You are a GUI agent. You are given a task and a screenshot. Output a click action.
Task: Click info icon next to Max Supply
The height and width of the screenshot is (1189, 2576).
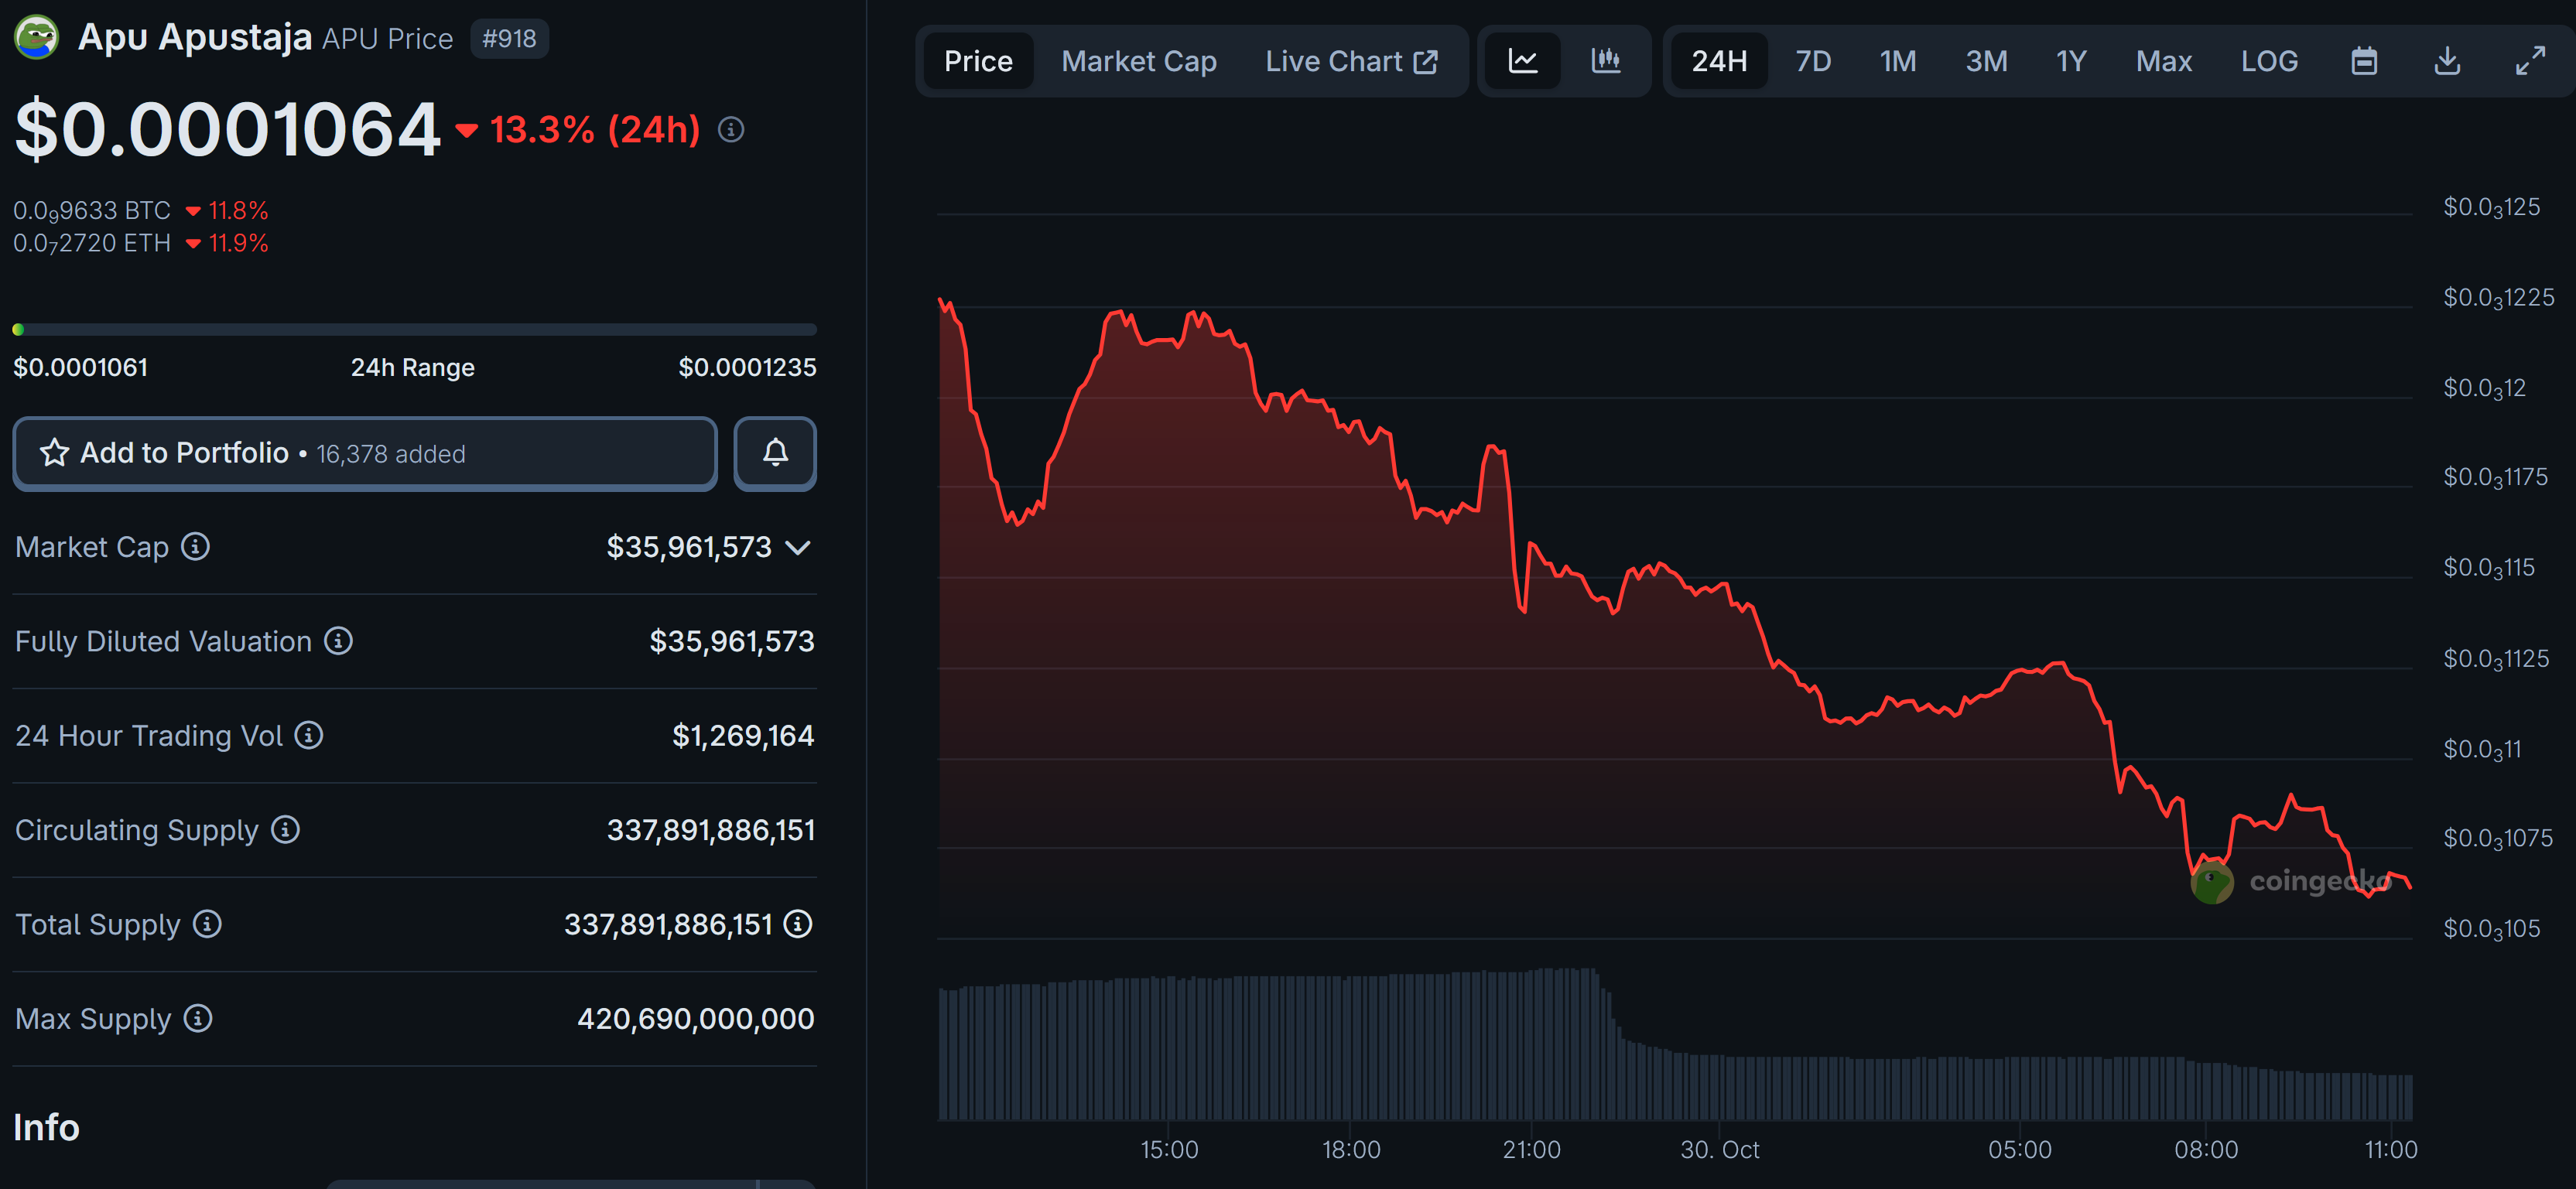(x=198, y=1018)
